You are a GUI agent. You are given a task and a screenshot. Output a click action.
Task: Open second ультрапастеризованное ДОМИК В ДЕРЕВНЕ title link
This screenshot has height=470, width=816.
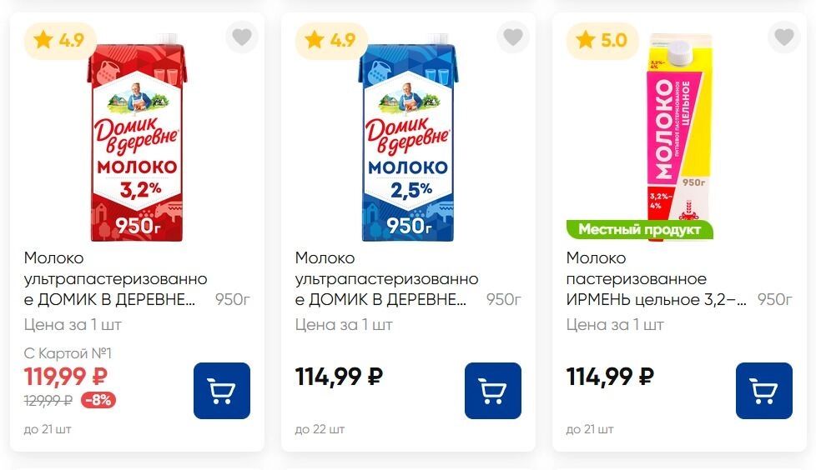point(386,278)
